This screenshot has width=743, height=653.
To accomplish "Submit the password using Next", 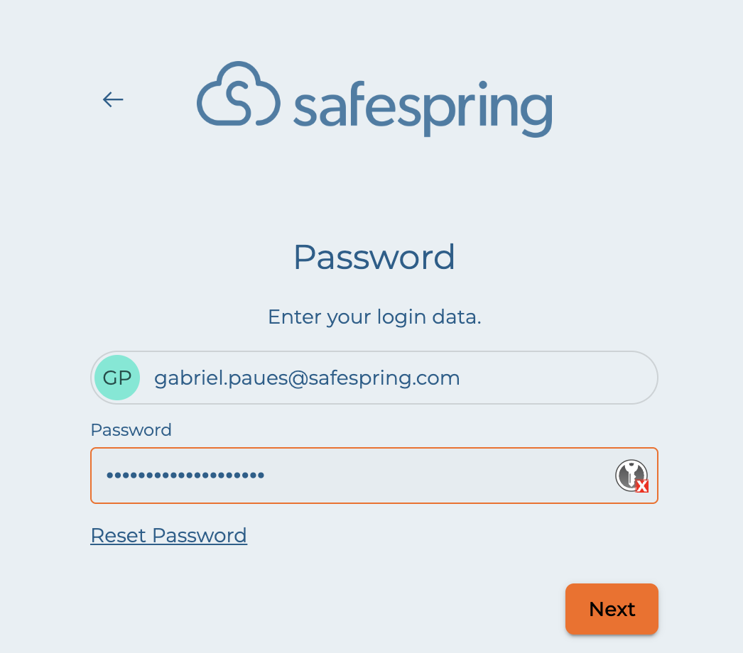I will tap(612, 609).
